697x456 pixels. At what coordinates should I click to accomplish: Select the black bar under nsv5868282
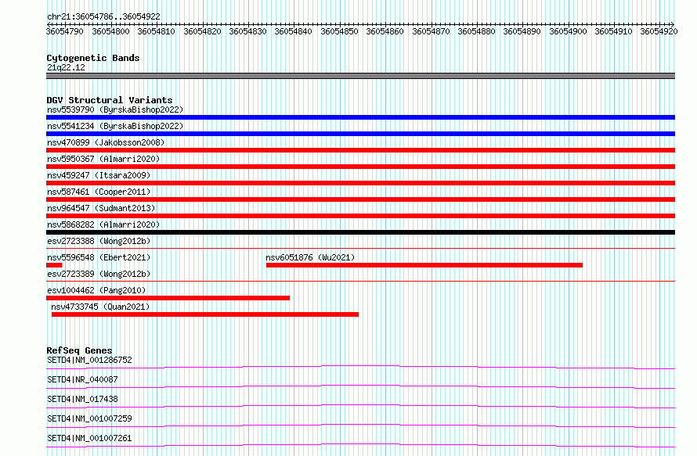coord(360,232)
